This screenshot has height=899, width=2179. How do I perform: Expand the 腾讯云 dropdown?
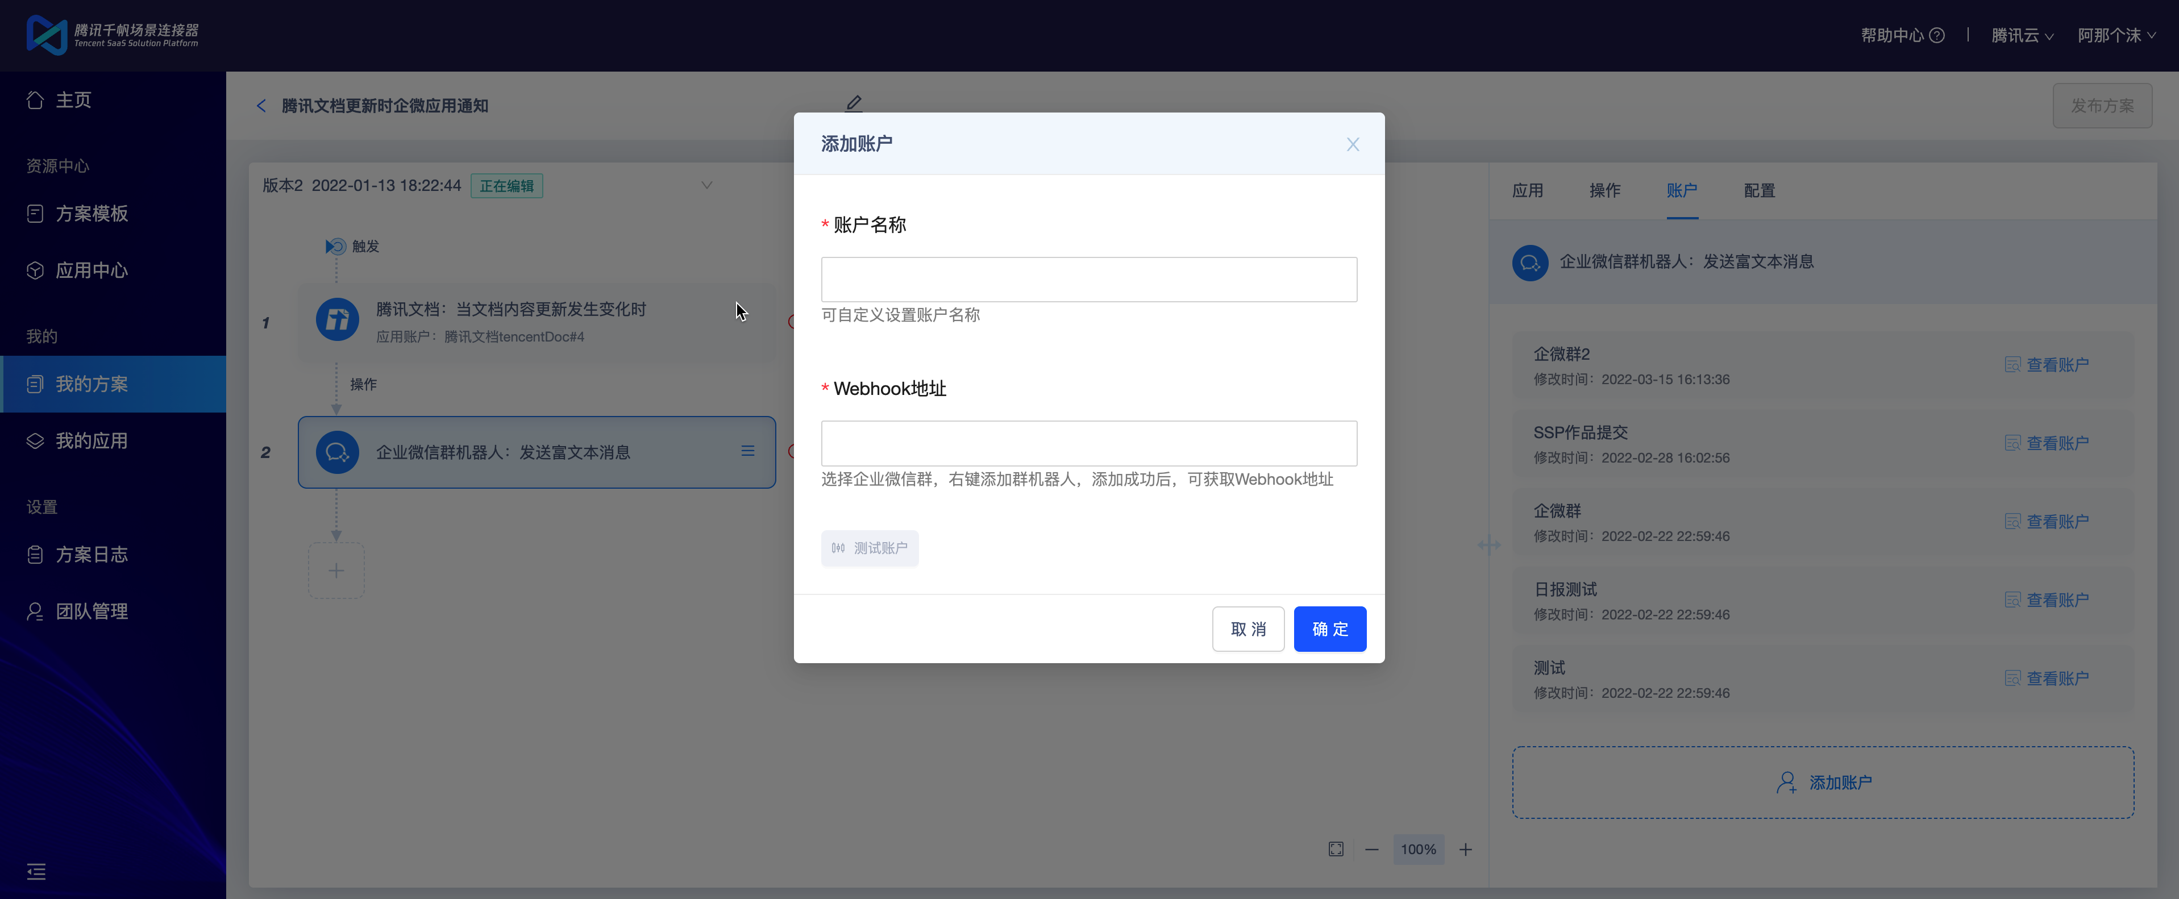(2023, 36)
